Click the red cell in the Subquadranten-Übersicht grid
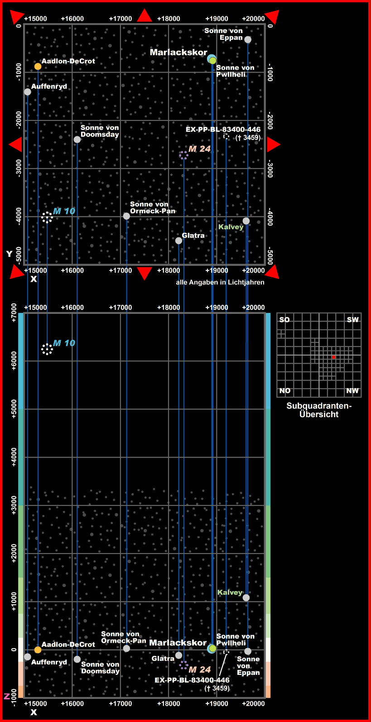Screen dimensions: 371x722 coord(334,357)
